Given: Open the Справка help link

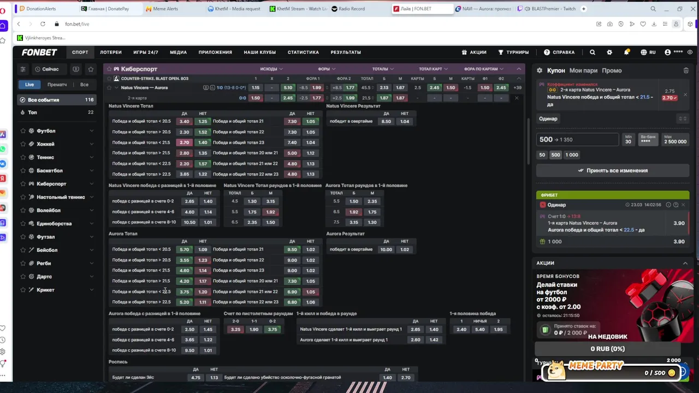Looking at the screenshot, I should (559, 52).
